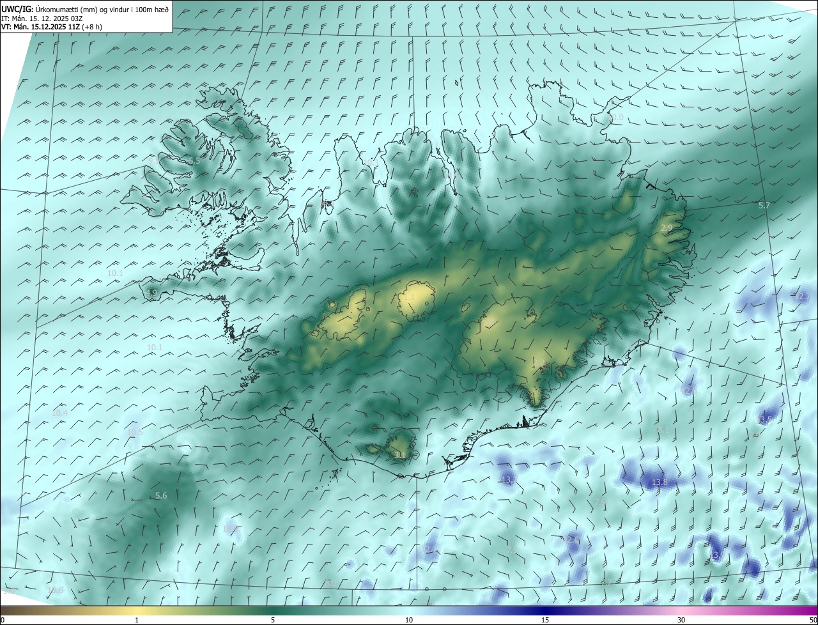
Task: Pick the pale yellow segment of the color scale
Action: (x=137, y=610)
